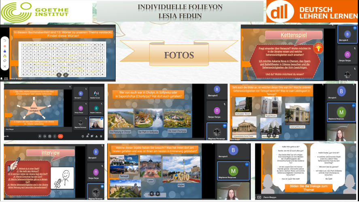Select the eraser annotation tool
The image size is (359, 202).
(x=5, y=61)
